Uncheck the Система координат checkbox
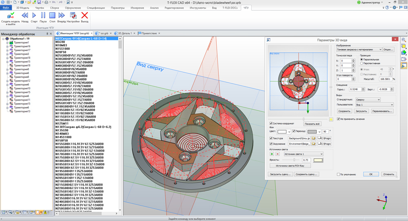The height and width of the screenshot is (221, 408). pyautogui.click(x=271, y=124)
